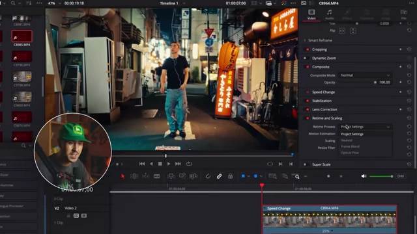
Task: Open the Composite Mode Normal dropdown
Action: pos(365,75)
